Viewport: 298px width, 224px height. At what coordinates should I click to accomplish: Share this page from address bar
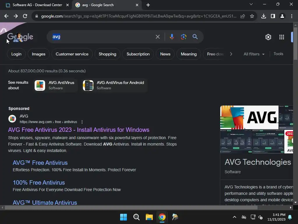[243, 16]
